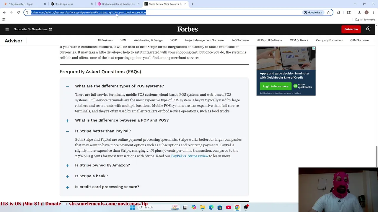Reload the page with refresh icon

click(18, 12)
